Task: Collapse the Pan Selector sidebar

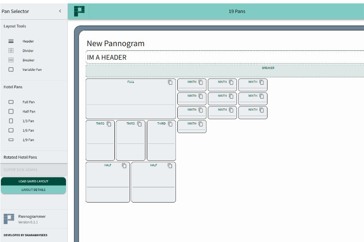Action: 60,11
